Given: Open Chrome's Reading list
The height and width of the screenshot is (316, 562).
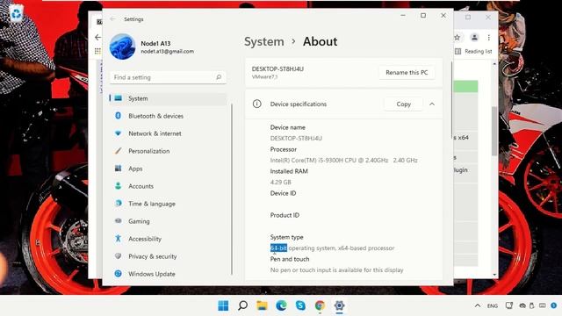Looking at the screenshot, I should [x=473, y=52].
